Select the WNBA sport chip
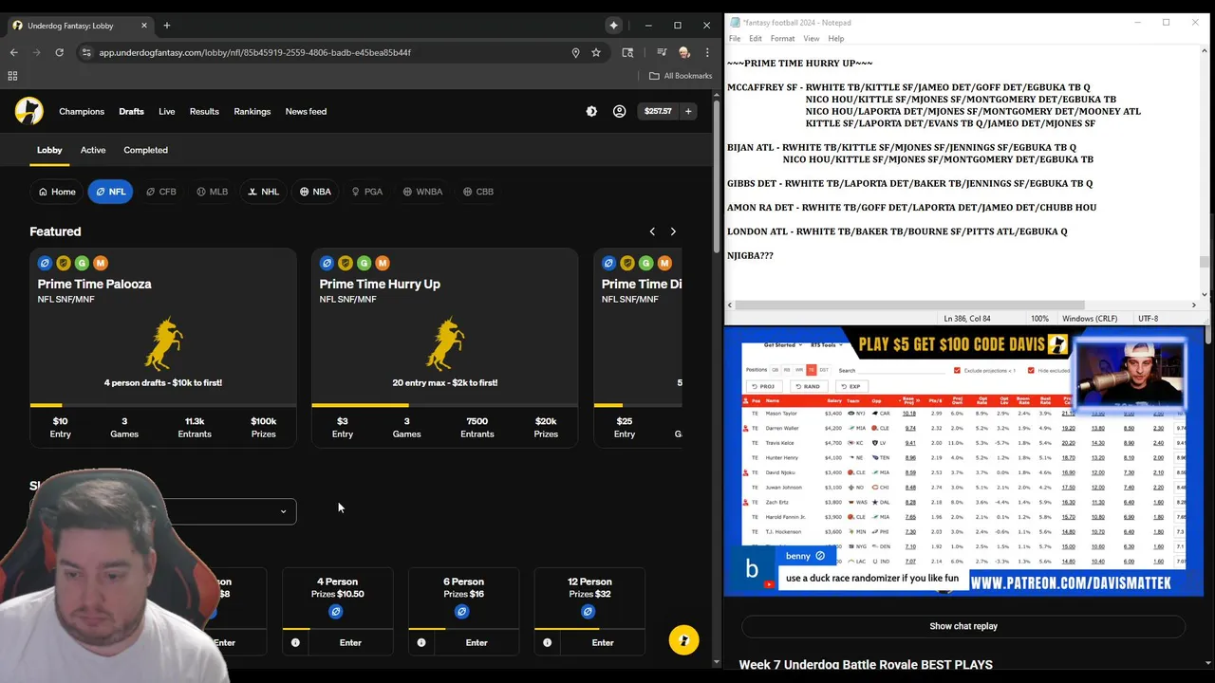Screen dimensions: 1215x683 pos(422,192)
